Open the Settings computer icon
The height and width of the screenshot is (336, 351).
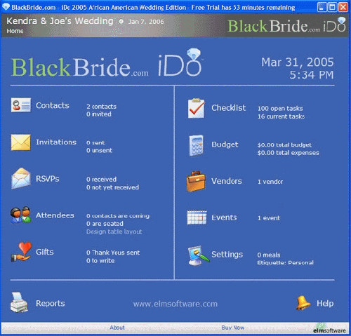click(x=199, y=255)
